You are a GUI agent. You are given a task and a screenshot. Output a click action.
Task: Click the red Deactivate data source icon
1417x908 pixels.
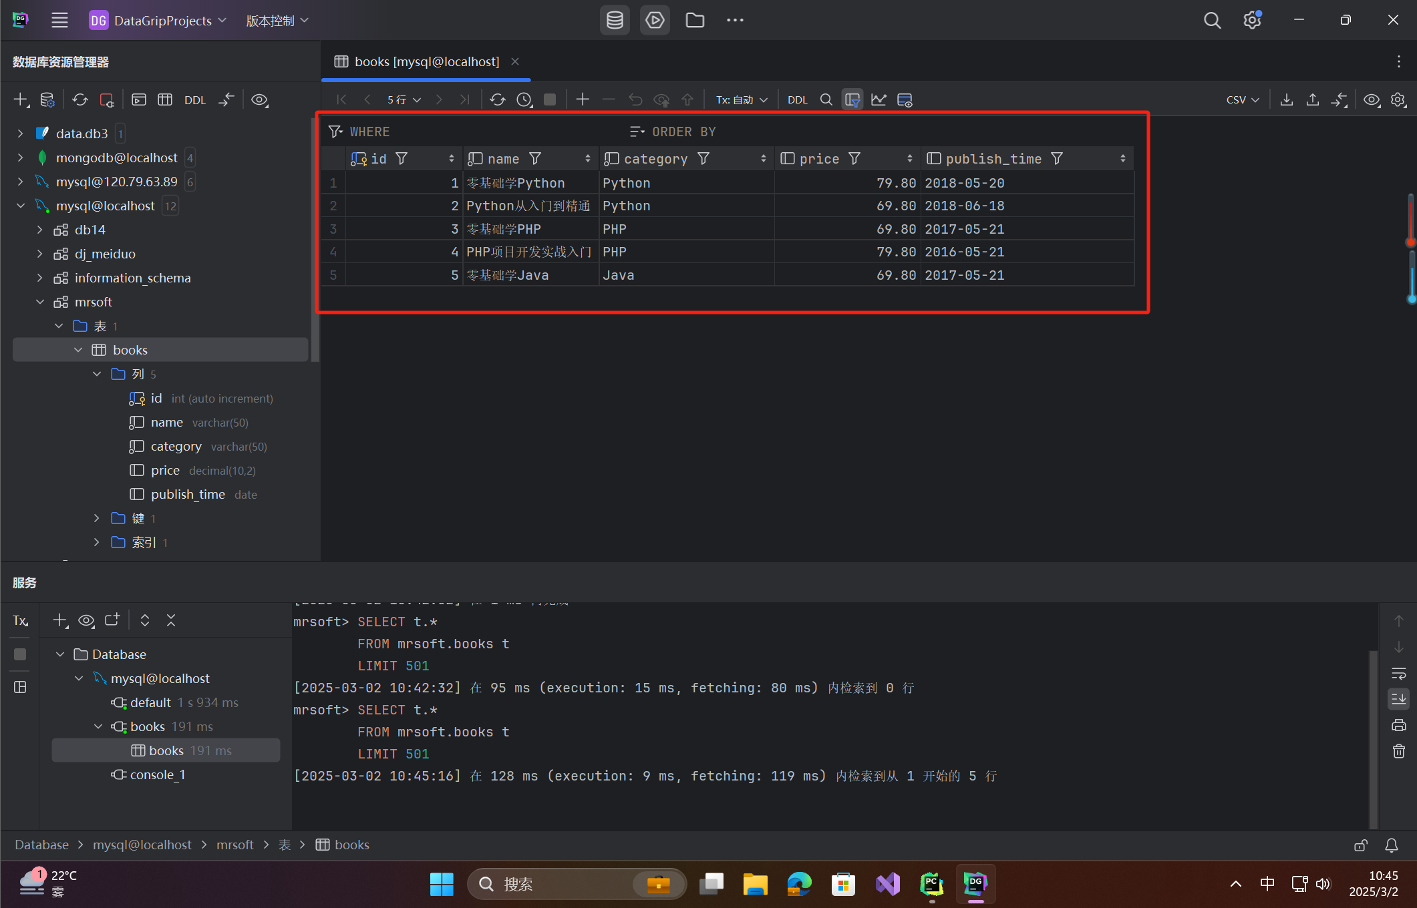click(x=107, y=100)
